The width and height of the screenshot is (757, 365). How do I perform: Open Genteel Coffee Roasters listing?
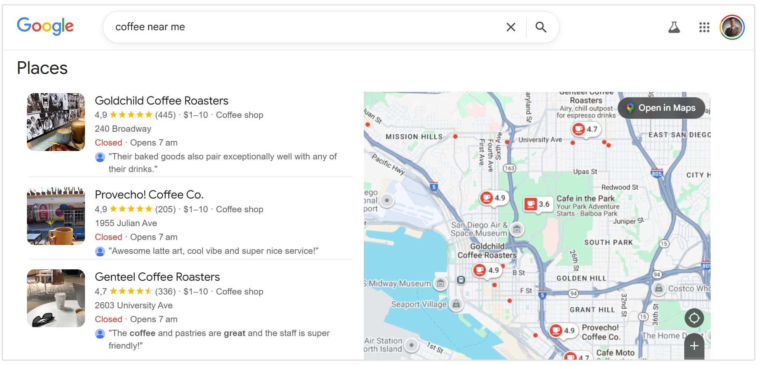click(x=157, y=277)
